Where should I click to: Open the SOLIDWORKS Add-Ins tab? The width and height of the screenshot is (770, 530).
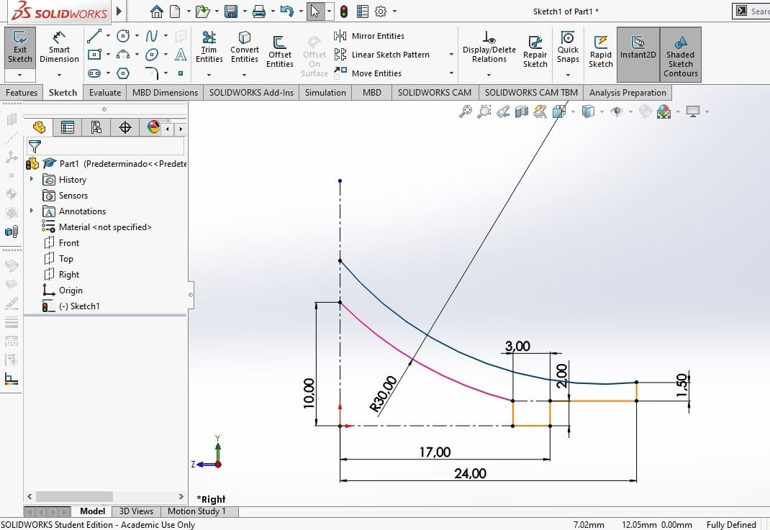251,93
